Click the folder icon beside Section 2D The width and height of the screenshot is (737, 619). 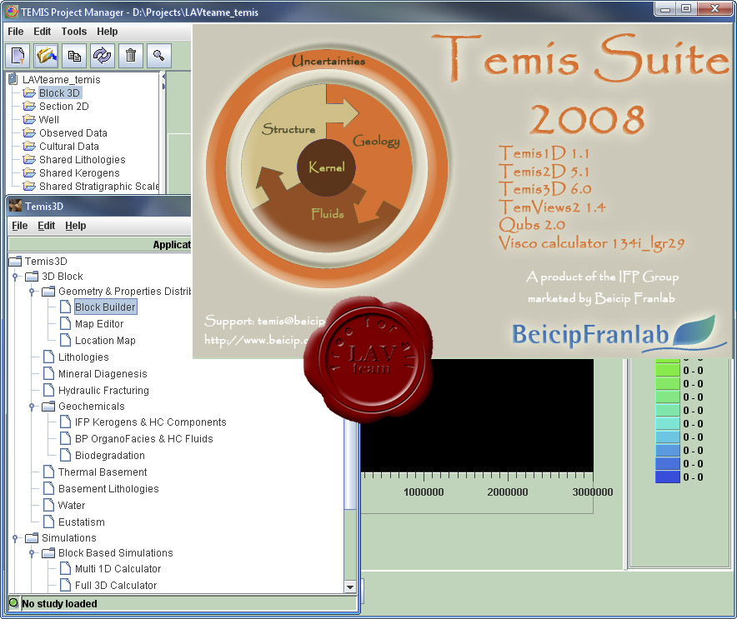point(29,106)
